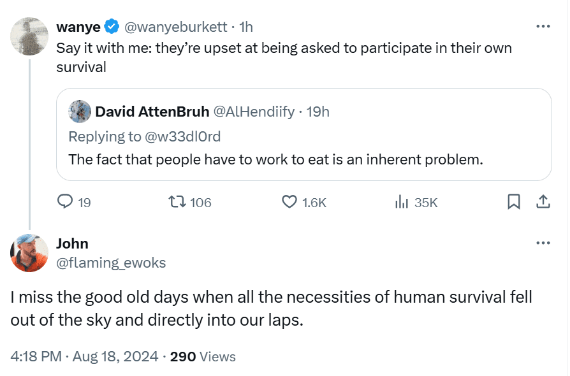
Task: Open more options on wanye's tweet
Action: 543,27
